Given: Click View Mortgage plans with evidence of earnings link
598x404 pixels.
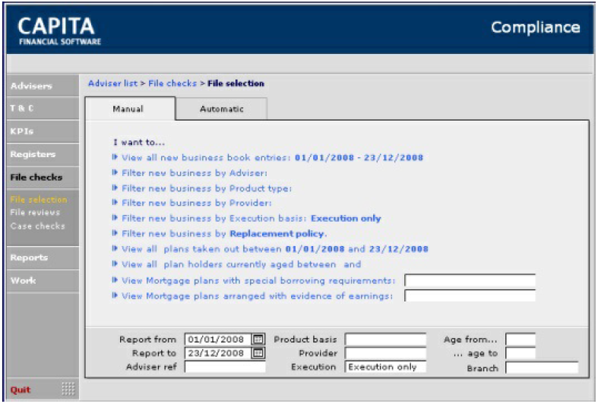Looking at the screenshot, I should click(x=257, y=295).
